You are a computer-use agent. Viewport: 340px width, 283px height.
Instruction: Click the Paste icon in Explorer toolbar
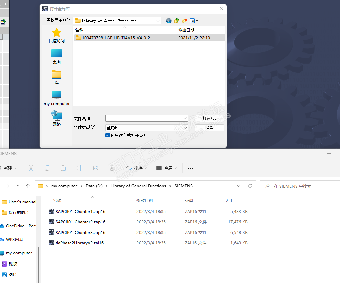click(63, 168)
